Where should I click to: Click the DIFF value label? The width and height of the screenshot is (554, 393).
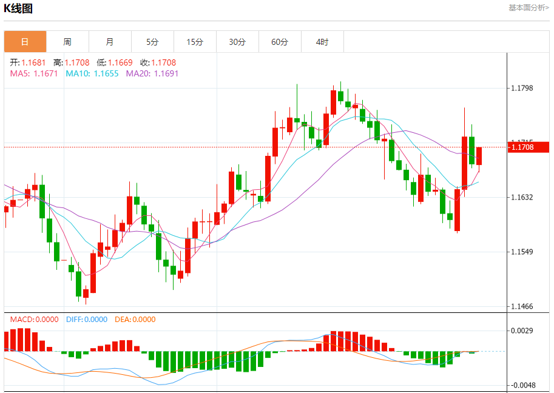86,320
